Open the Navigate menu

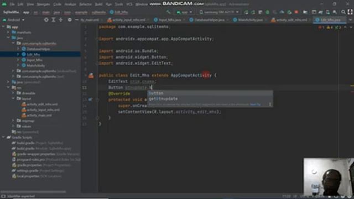pos(43,4)
